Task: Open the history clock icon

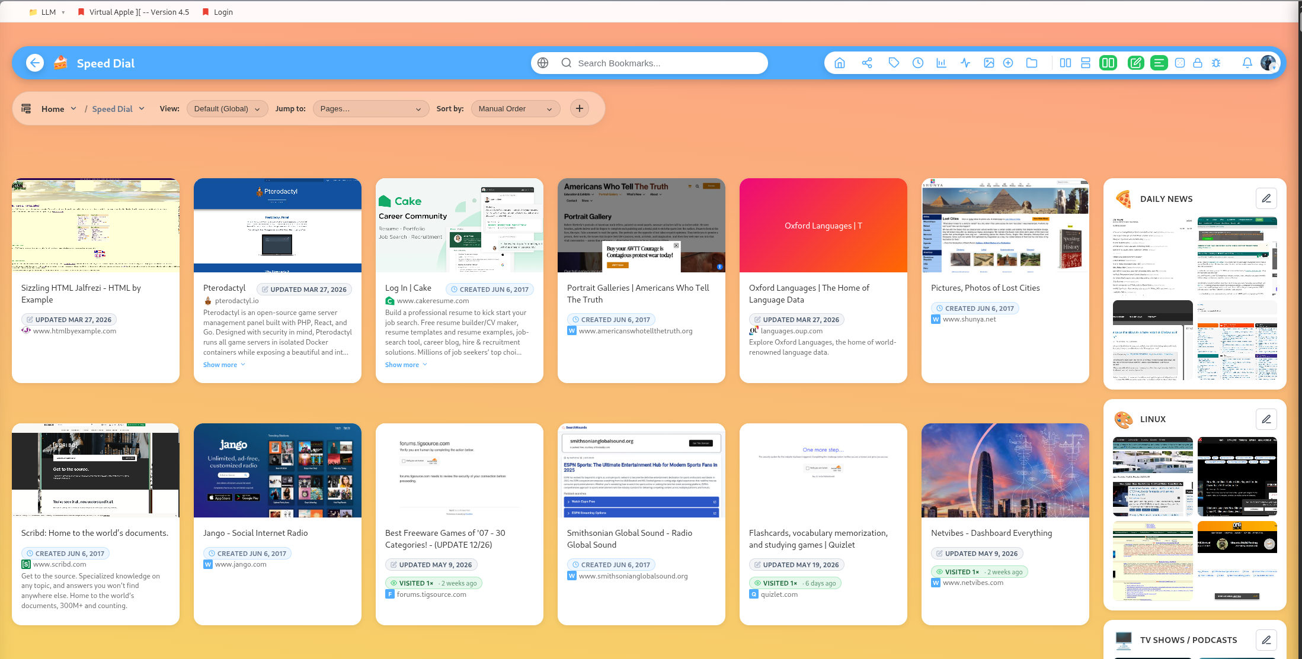Action: (918, 63)
